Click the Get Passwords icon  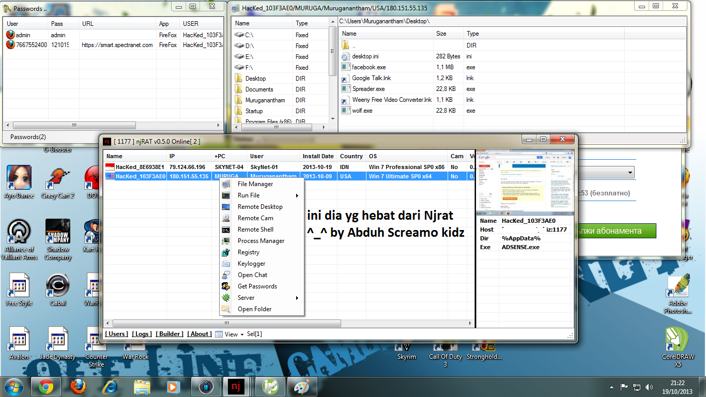click(x=226, y=286)
